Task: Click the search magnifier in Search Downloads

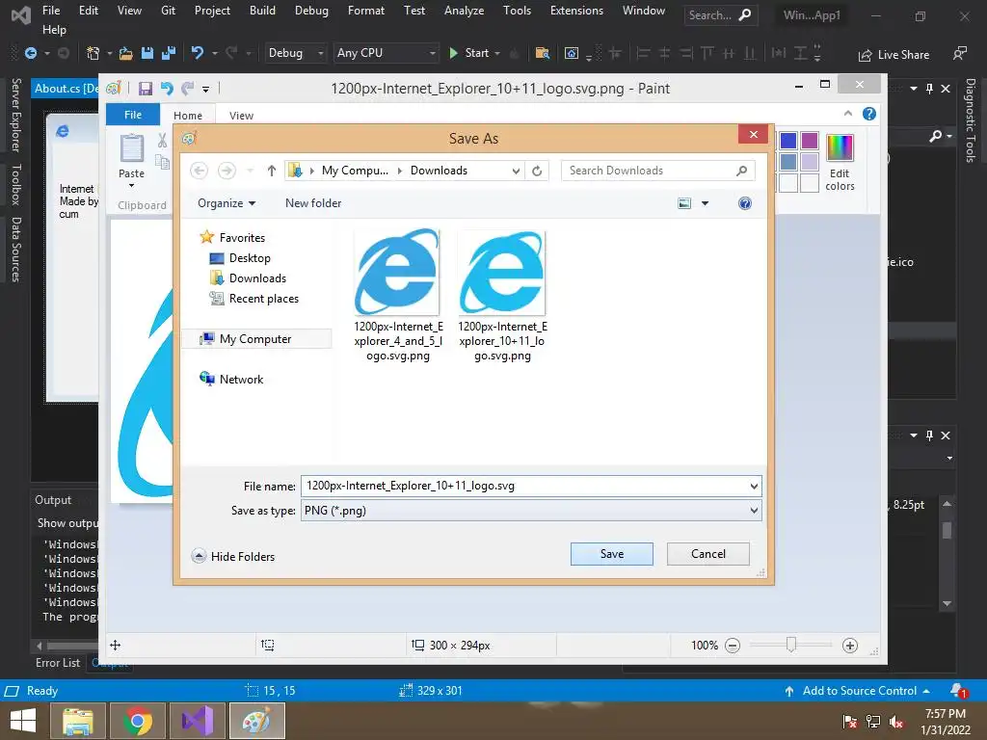Action: coord(741,171)
